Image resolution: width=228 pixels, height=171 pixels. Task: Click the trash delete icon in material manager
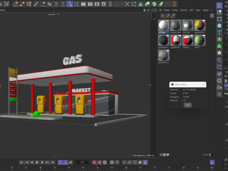click(212, 16)
